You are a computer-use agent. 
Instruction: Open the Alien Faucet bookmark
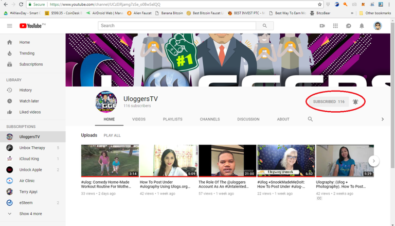pos(139,13)
